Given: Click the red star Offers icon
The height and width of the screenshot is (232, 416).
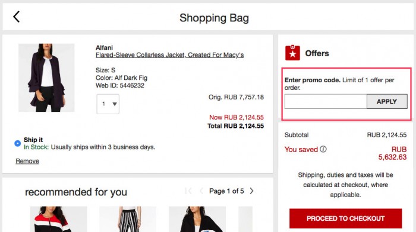Looking at the screenshot, I should [292, 53].
